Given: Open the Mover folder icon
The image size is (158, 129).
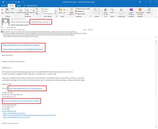Looking at the screenshot, I should (x=61, y=10).
